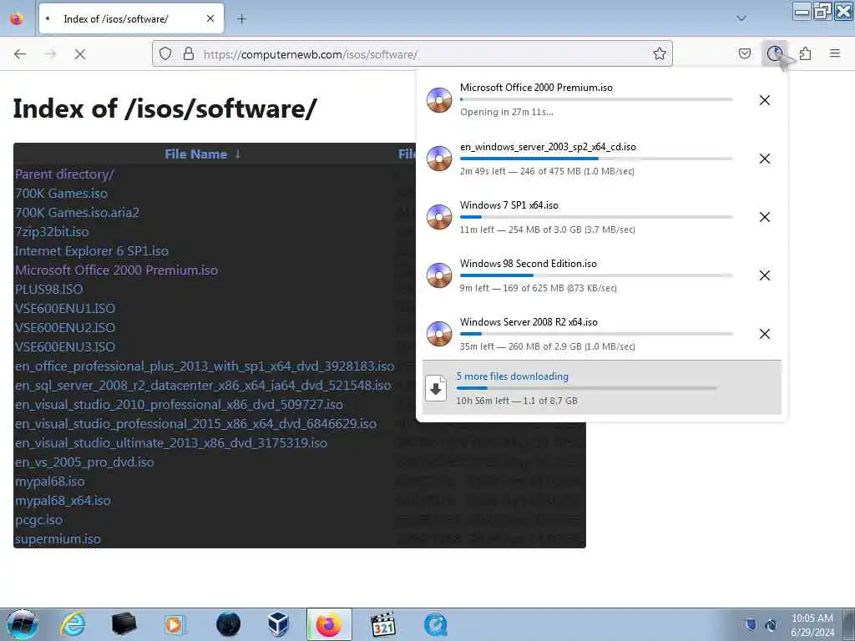Click the URL address bar
Image resolution: width=855 pixels, height=641 pixels.
[412, 54]
